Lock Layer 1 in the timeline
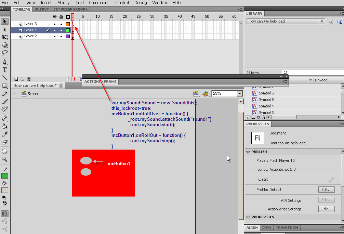The height and width of the screenshot is (234, 344). (x=61, y=30)
